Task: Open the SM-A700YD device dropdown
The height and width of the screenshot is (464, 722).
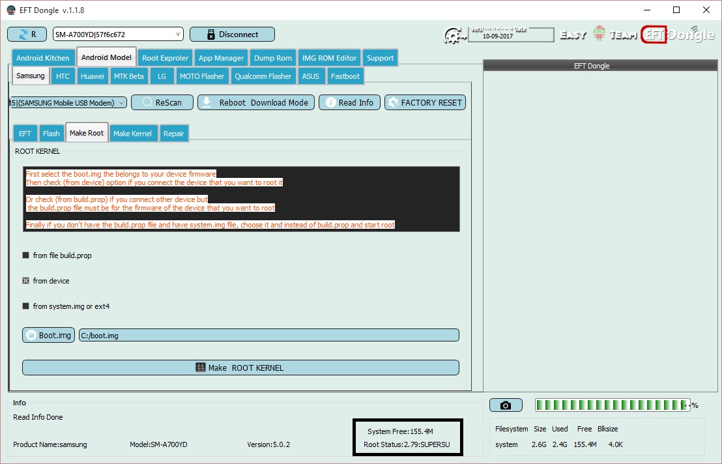Action: point(118,34)
